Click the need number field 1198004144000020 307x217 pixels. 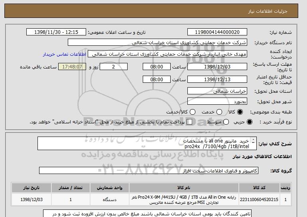click(217, 32)
